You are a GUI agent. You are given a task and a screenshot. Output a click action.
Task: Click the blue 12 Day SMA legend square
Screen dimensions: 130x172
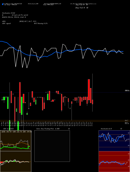pyautogui.click(x=3, y=4)
